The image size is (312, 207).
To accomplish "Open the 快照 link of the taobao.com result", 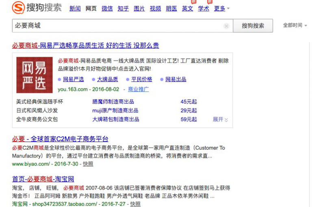I will click(x=135, y=204).
